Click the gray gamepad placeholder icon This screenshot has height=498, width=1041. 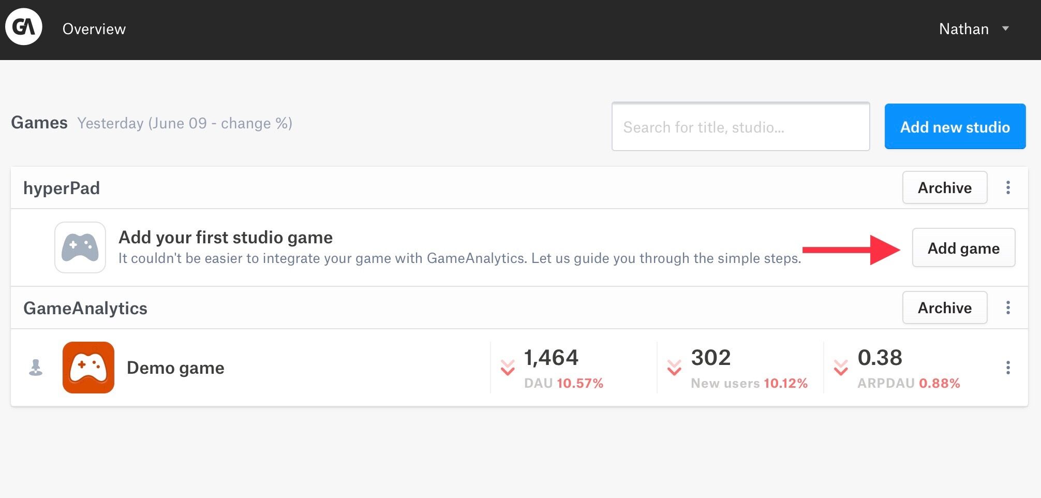tap(80, 247)
